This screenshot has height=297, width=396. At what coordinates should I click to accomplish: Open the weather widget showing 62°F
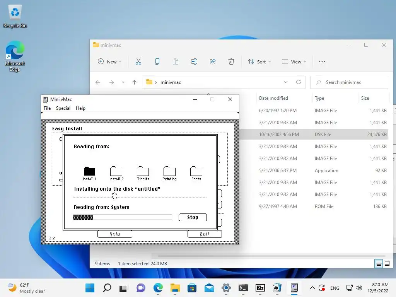tap(26, 288)
